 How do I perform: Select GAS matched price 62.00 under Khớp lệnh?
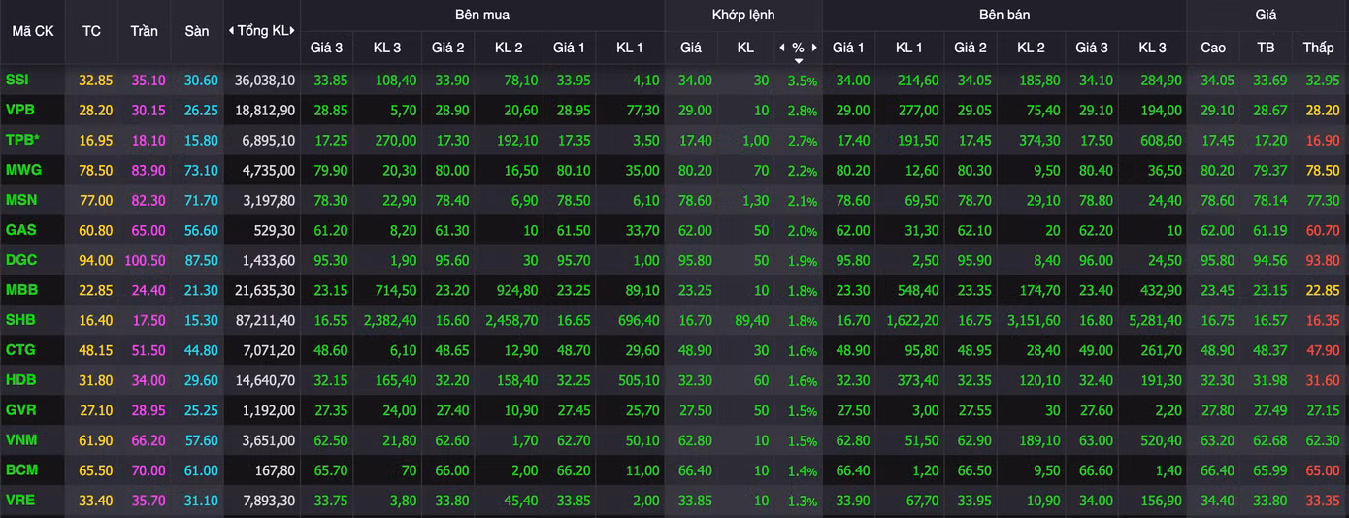696,231
